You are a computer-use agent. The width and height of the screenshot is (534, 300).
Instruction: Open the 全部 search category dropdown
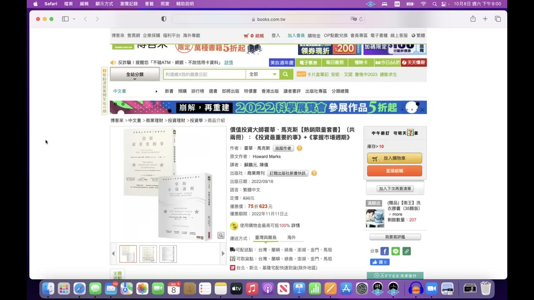(x=263, y=74)
